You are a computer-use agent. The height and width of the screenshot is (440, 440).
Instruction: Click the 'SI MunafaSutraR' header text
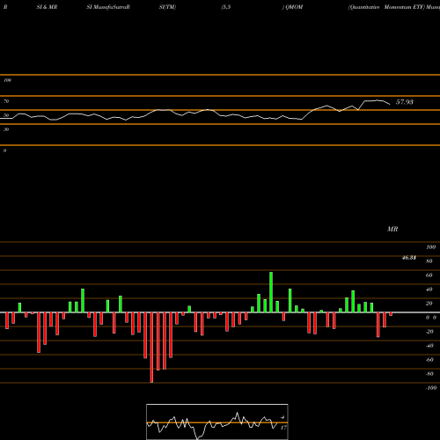(108, 7)
